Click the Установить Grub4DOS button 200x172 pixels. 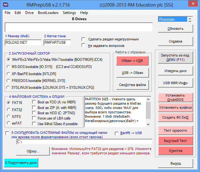pyautogui.click(x=175, y=97)
